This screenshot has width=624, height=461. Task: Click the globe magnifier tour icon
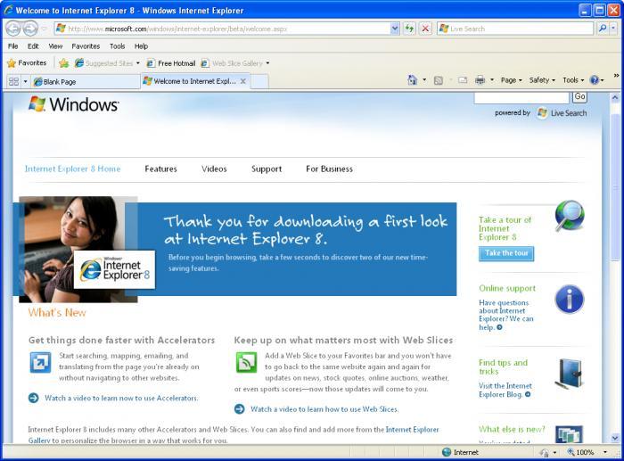(x=570, y=216)
